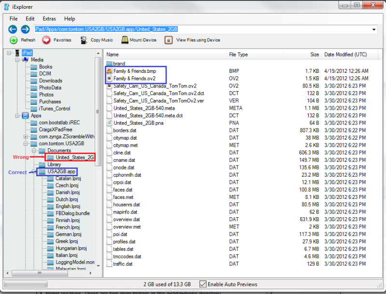Image resolution: width=386 pixels, height=294 pixels.
Task: Click the Favorites label
Action: [x=62, y=40]
